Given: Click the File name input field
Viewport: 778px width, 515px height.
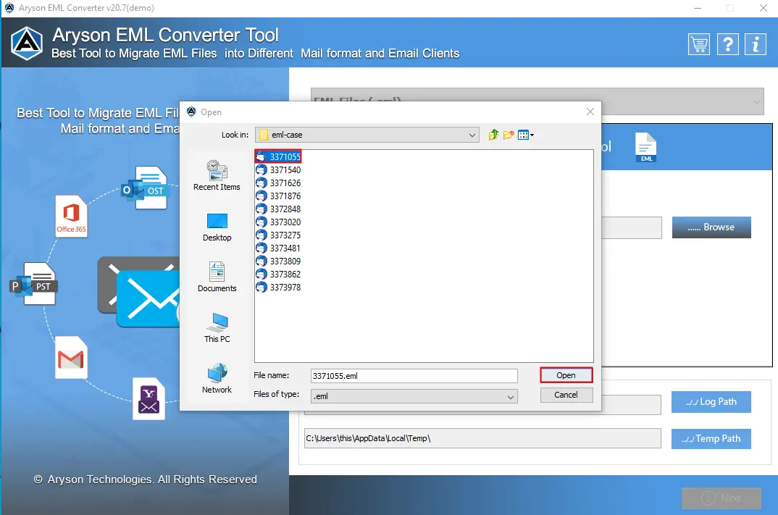Looking at the screenshot, I should point(414,376).
